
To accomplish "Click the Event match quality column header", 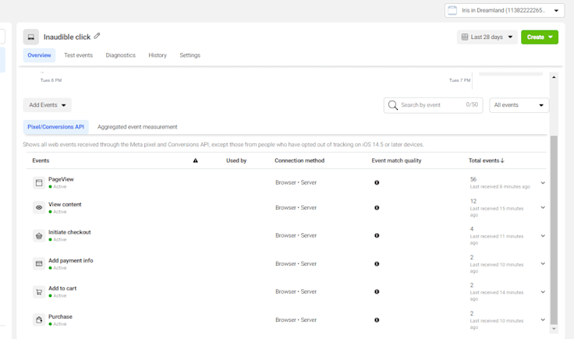I will (396, 161).
